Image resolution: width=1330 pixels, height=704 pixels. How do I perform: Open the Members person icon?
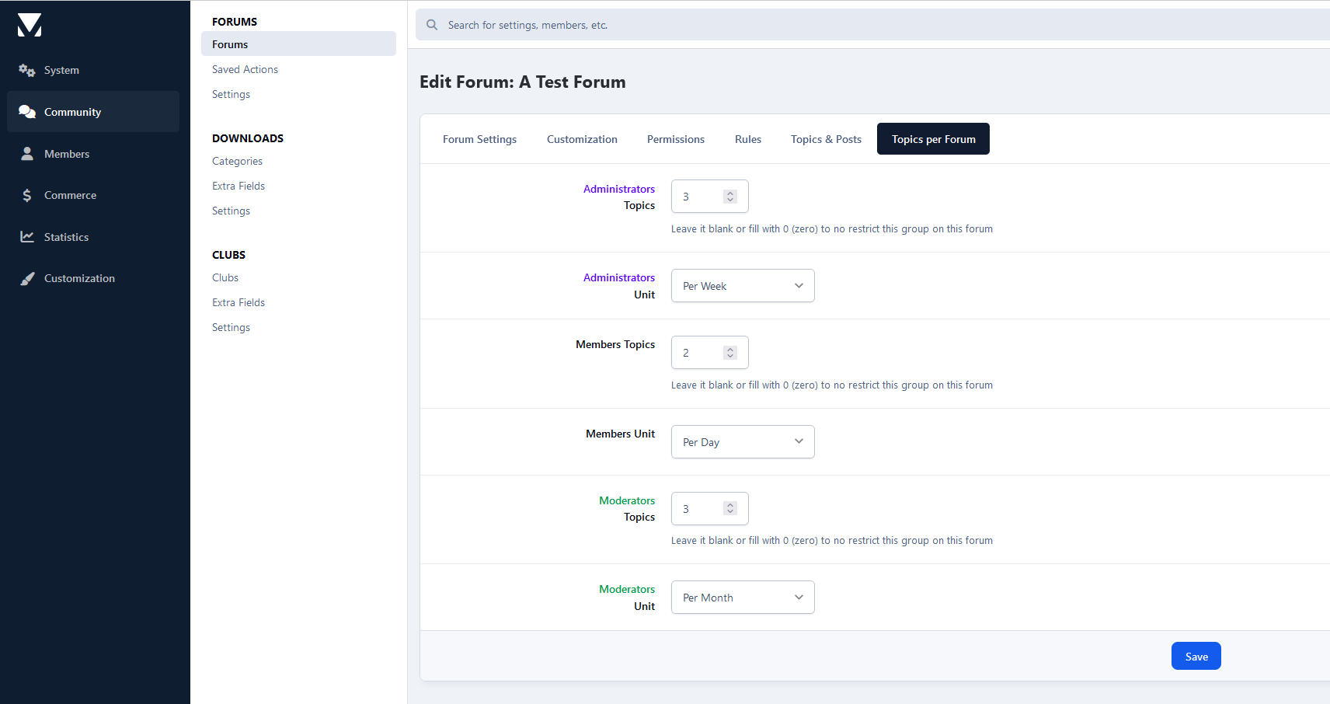tap(27, 154)
